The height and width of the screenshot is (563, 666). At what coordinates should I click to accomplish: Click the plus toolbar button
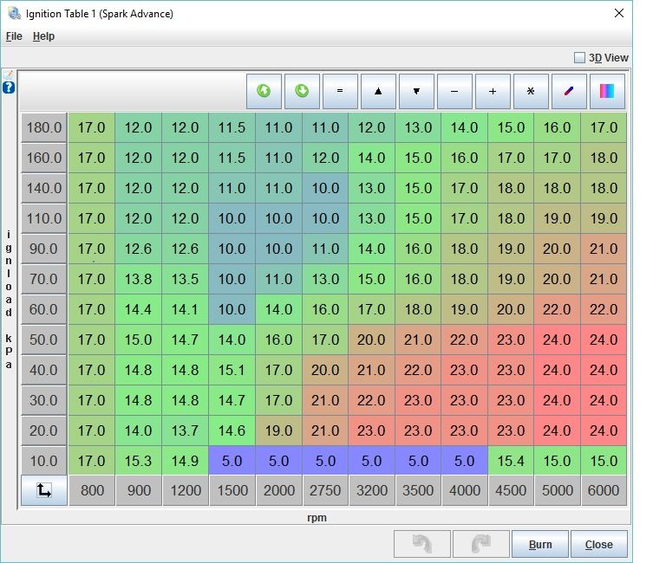[493, 91]
